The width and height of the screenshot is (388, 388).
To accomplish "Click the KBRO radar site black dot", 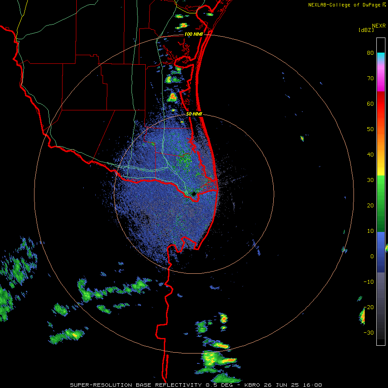I will [194, 194].
